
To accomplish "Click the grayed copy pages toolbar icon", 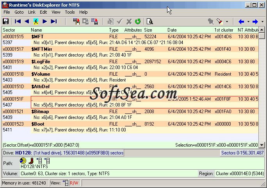I will pyautogui.click(x=85, y=21).
